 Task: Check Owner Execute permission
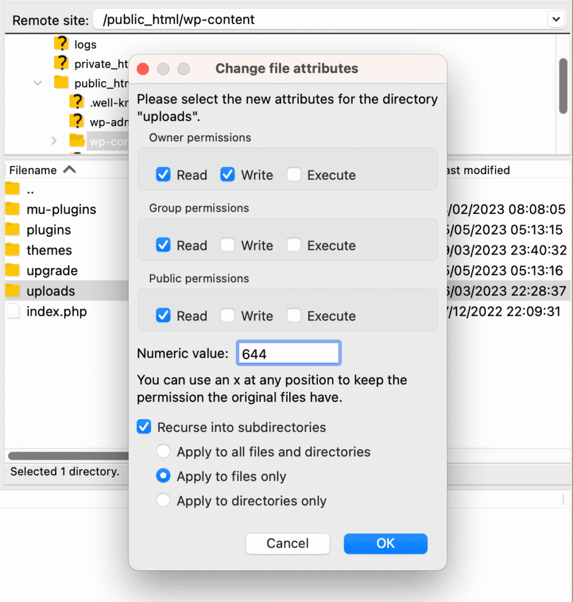coord(294,174)
